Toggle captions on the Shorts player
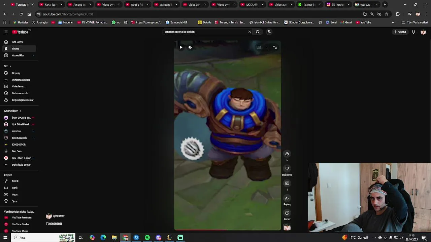The height and width of the screenshot is (242, 431). point(259,47)
